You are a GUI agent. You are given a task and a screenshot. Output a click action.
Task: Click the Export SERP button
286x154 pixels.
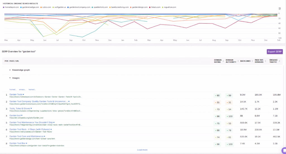tap(275, 52)
